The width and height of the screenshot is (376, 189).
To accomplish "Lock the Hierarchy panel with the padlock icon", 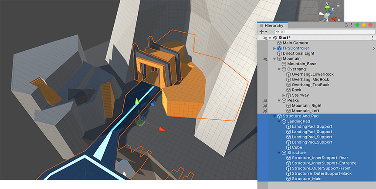I will pos(347,25).
